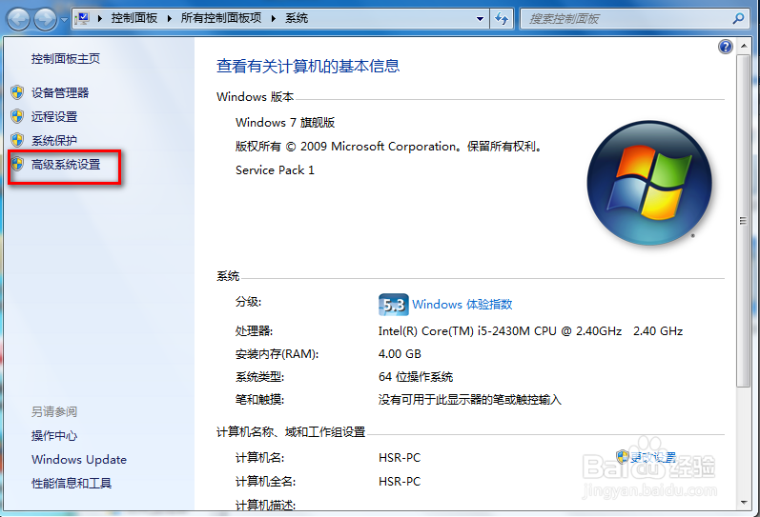Open address bar history dropdown
Image resolution: width=760 pixels, height=517 pixels.
pyautogui.click(x=480, y=19)
